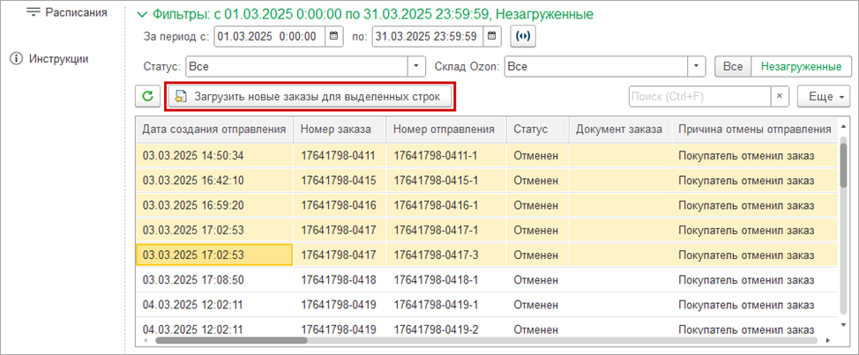This screenshot has width=859, height=355.
Task: Expand the Склад Ozon dropdown list
Action: point(698,66)
